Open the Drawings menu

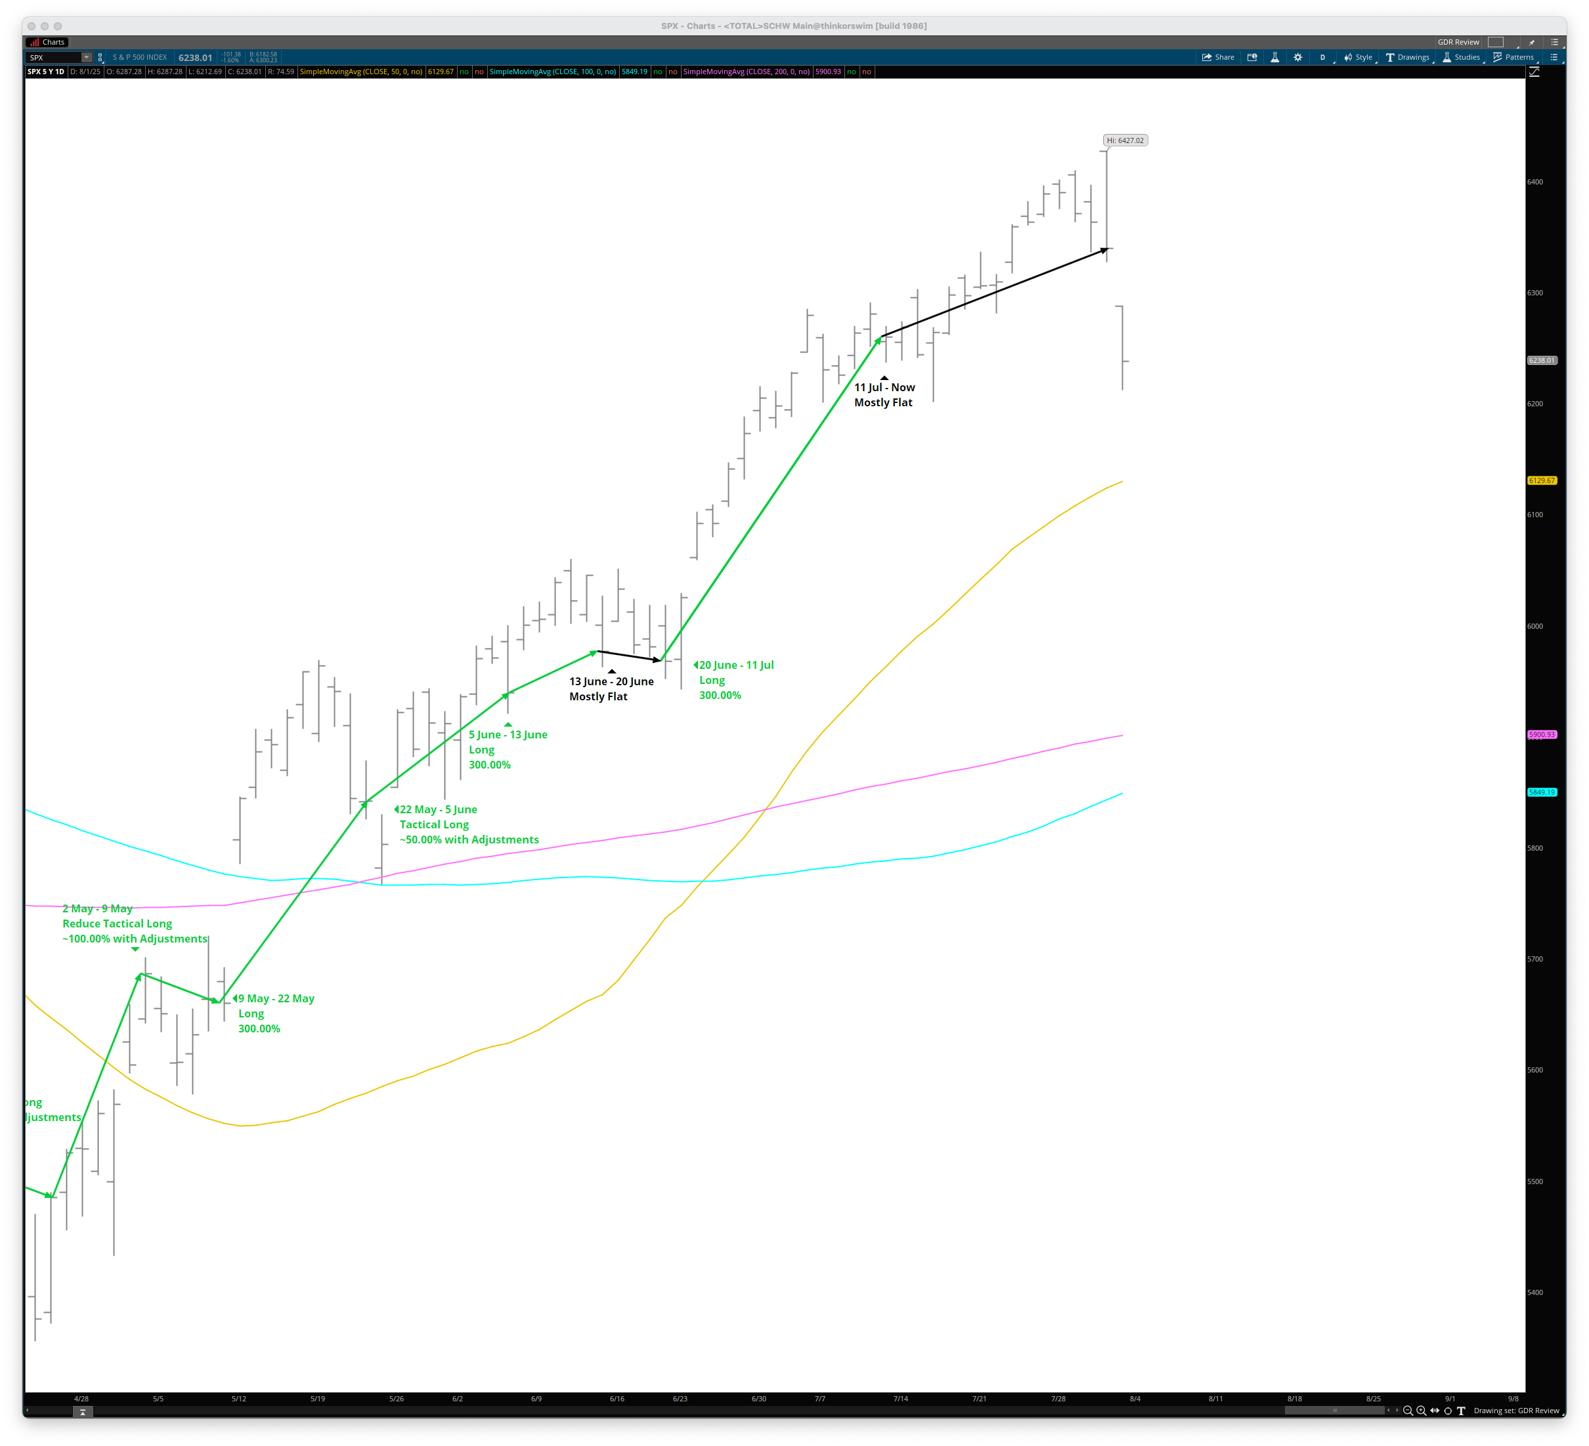pos(1408,58)
